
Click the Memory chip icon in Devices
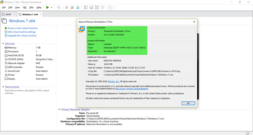click(x=6, y=48)
